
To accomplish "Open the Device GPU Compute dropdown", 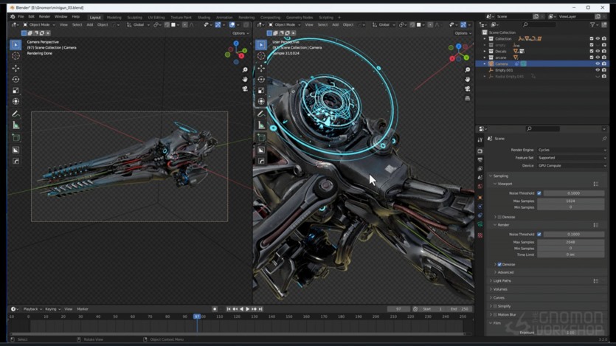I will click(x=572, y=166).
